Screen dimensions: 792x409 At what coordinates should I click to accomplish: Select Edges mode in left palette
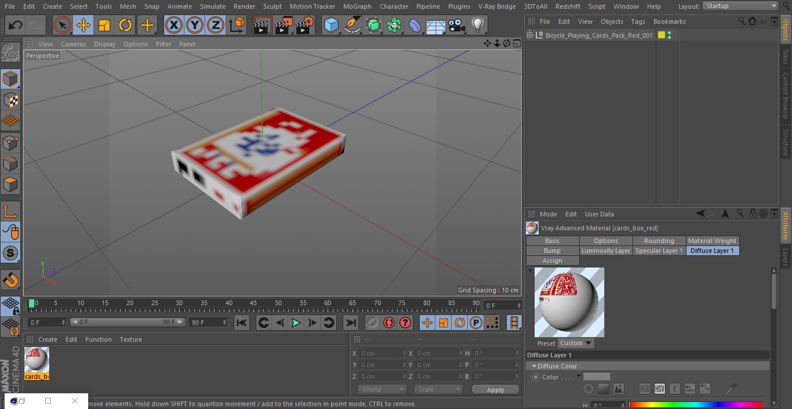click(x=10, y=163)
